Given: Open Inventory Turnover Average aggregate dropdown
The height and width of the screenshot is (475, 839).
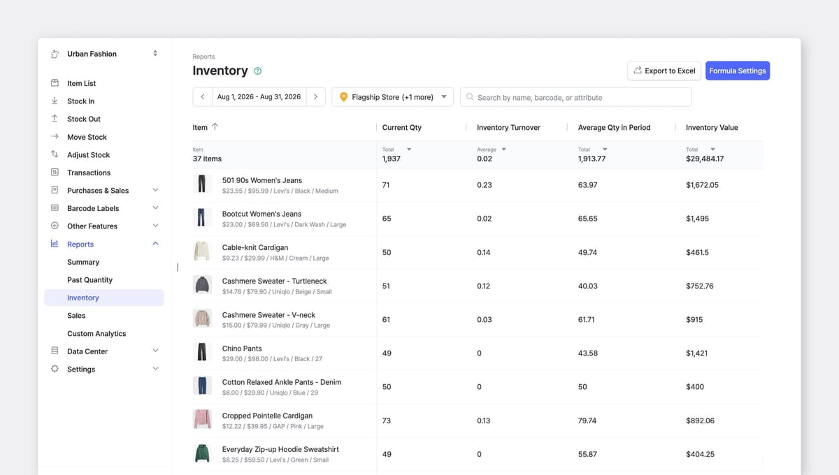Looking at the screenshot, I should [503, 149].
